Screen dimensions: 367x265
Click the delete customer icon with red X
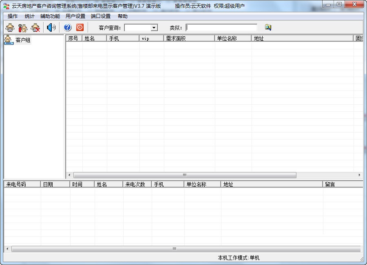[x=36, y=28]
